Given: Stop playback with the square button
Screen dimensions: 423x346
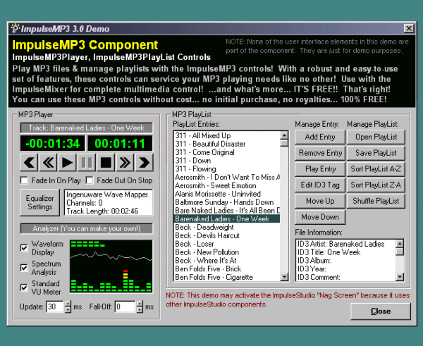Looking at the screenshot, I should click(106, 163).
